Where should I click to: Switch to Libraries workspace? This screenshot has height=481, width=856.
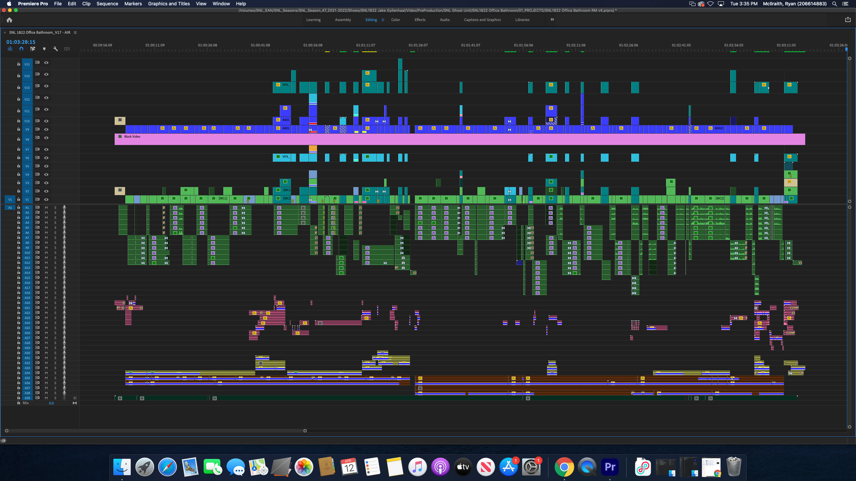[x=522, y=20]
